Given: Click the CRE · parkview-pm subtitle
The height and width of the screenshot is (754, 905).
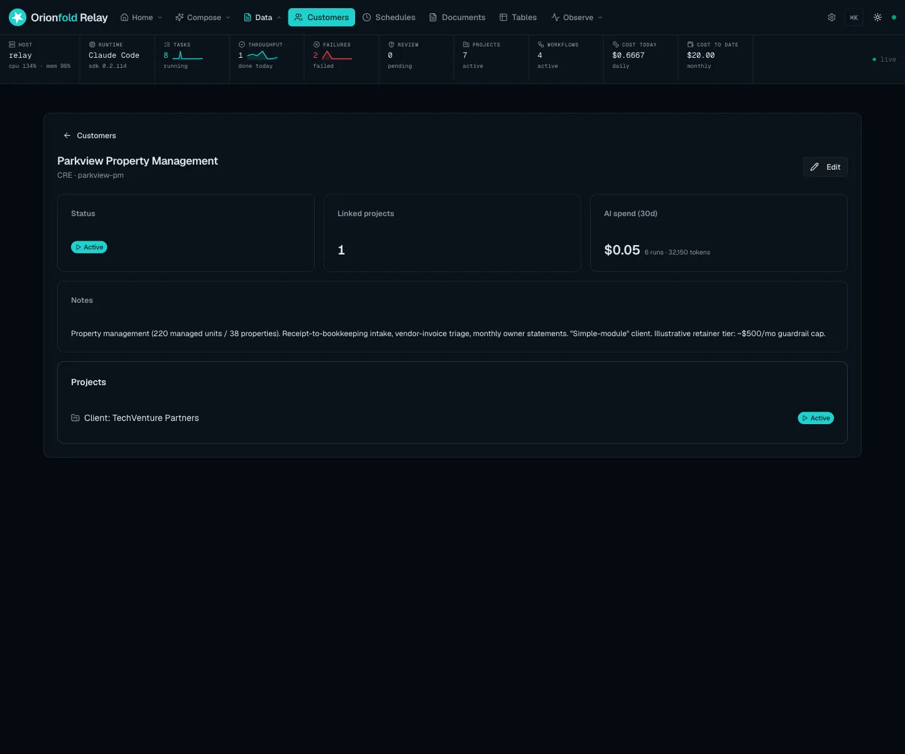Looking at the screenshot, I should pyautogui.click(x=90, y=175).
